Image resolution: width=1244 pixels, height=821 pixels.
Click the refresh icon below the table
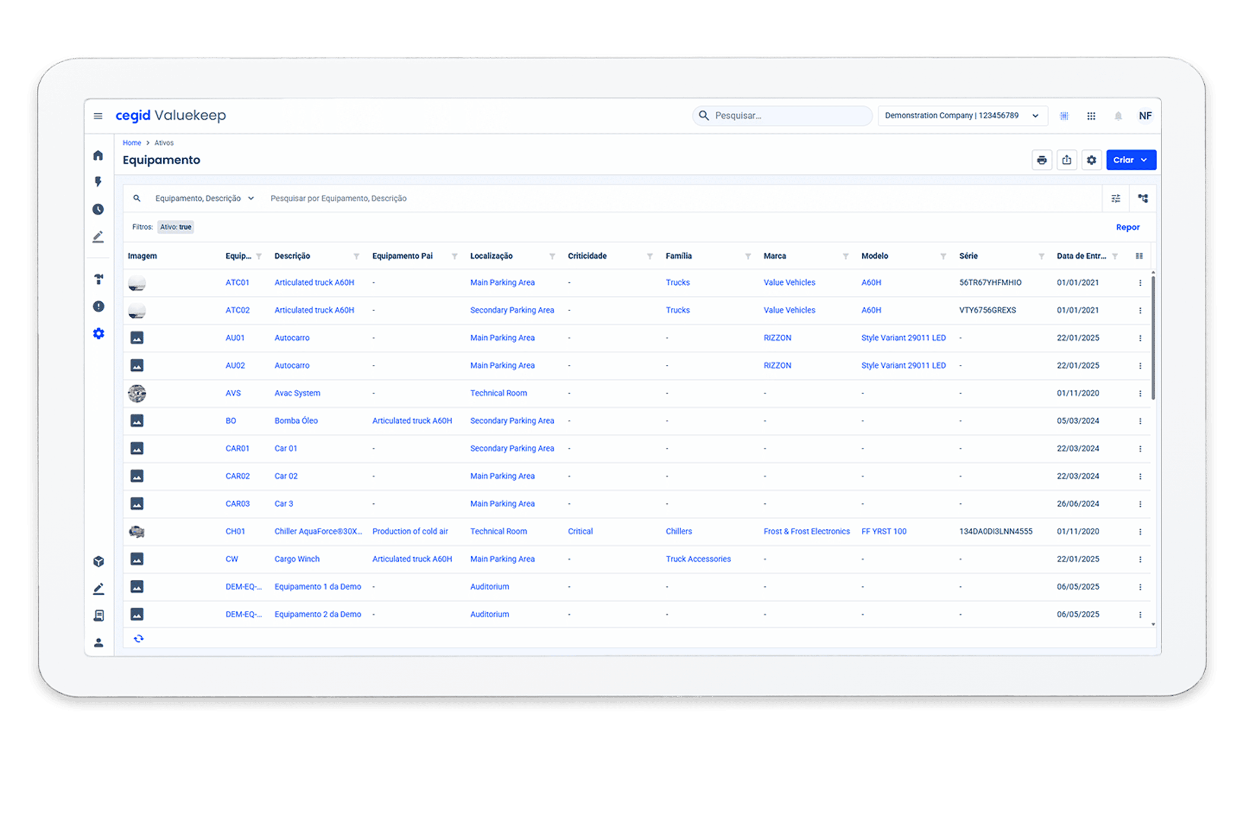coord(138,638)
